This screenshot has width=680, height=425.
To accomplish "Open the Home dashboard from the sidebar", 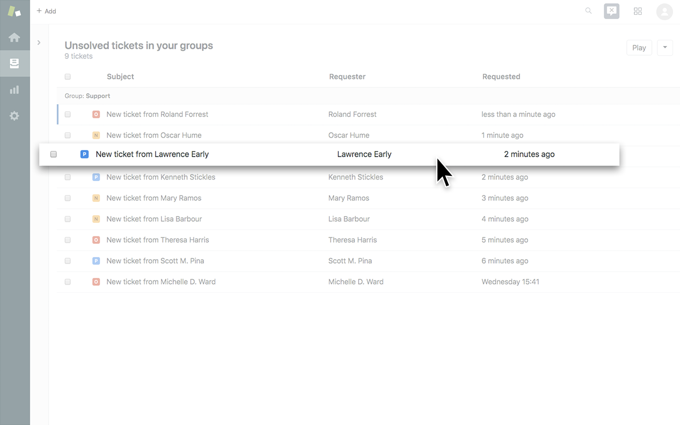I will [x=14, y=37].
